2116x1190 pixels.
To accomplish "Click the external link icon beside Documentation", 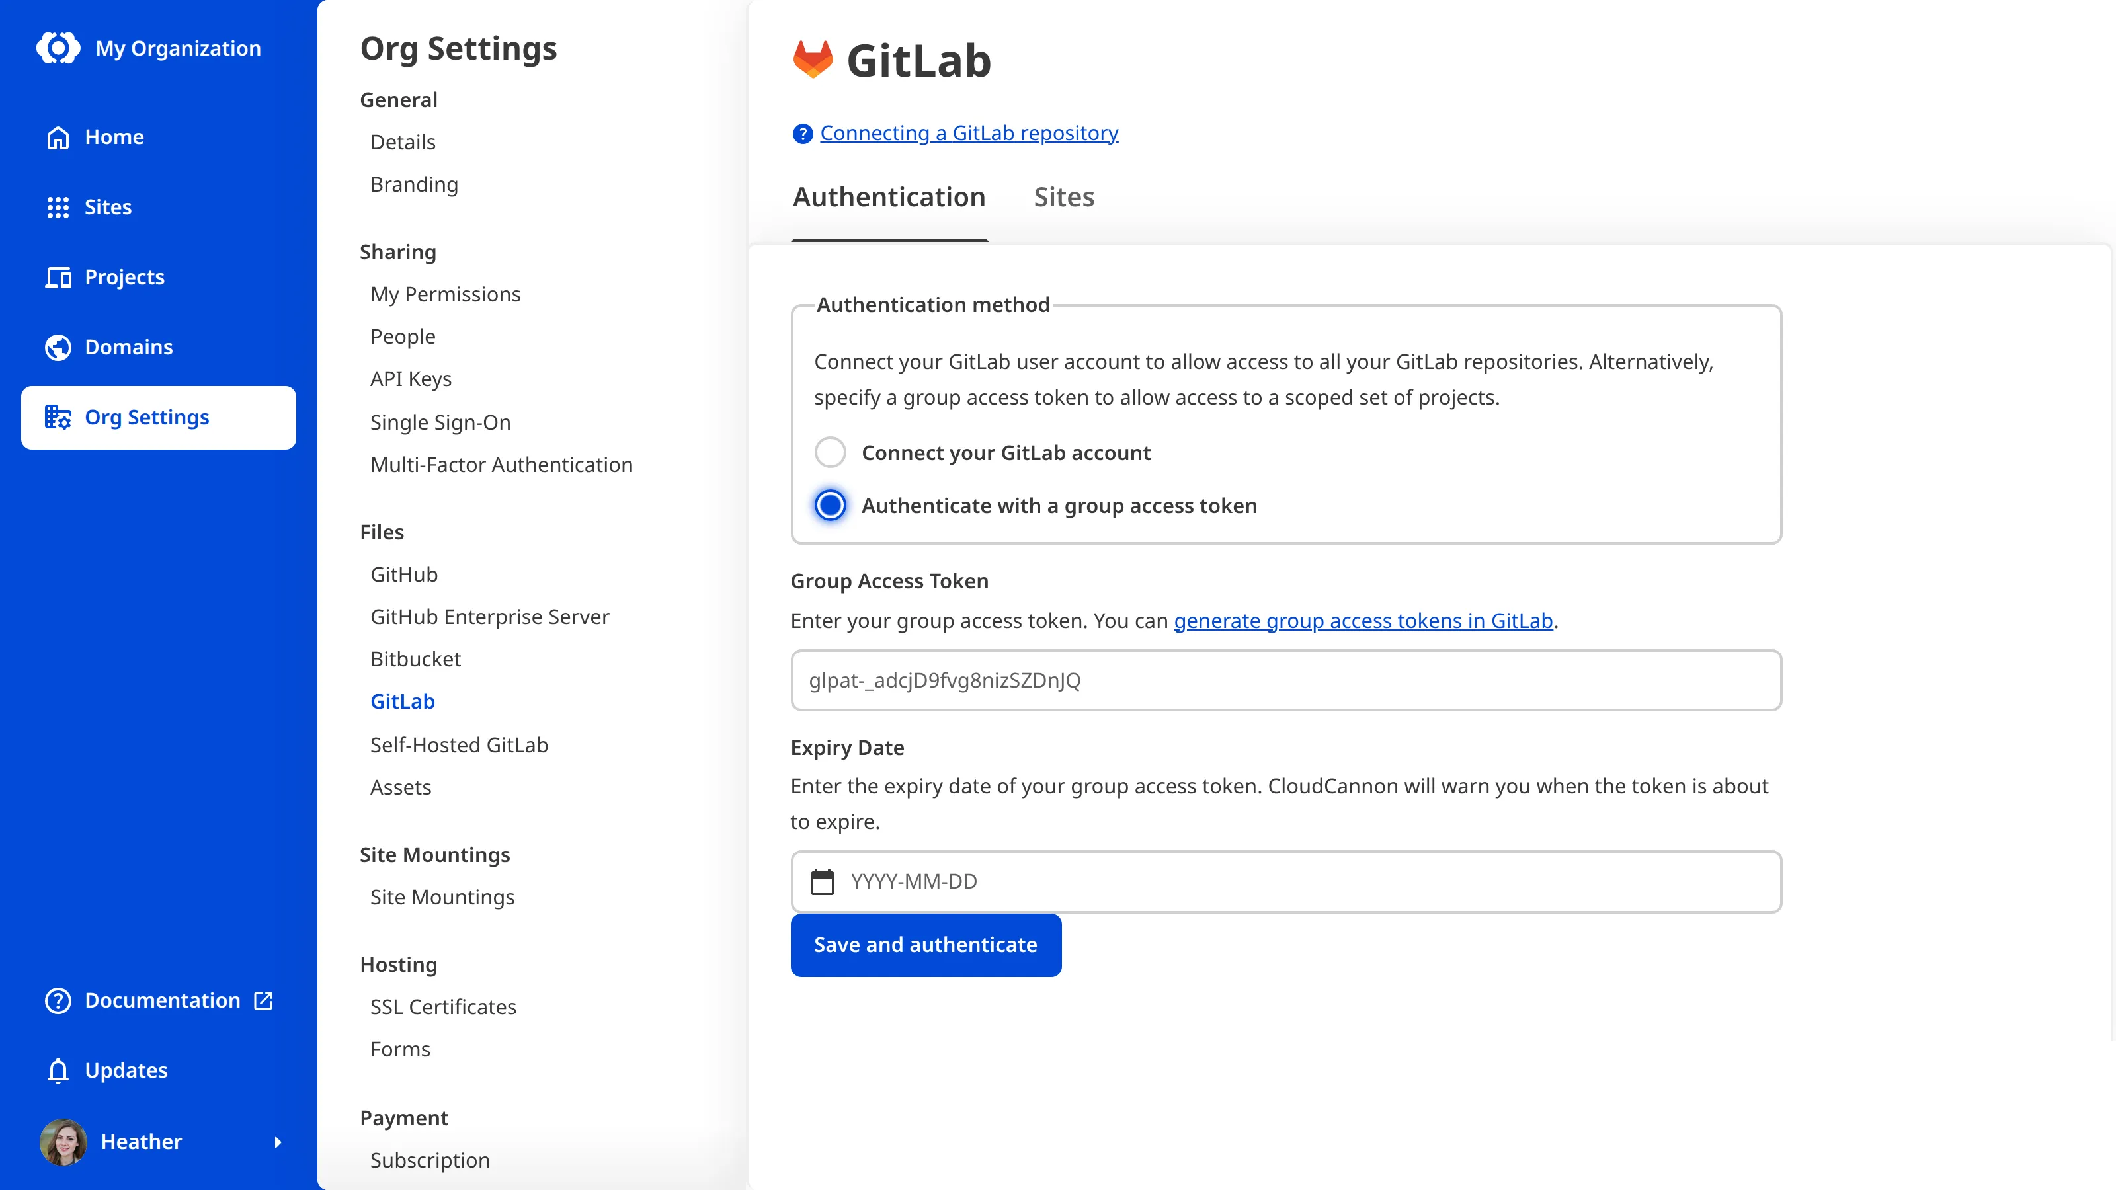I will coord(263,1000).
